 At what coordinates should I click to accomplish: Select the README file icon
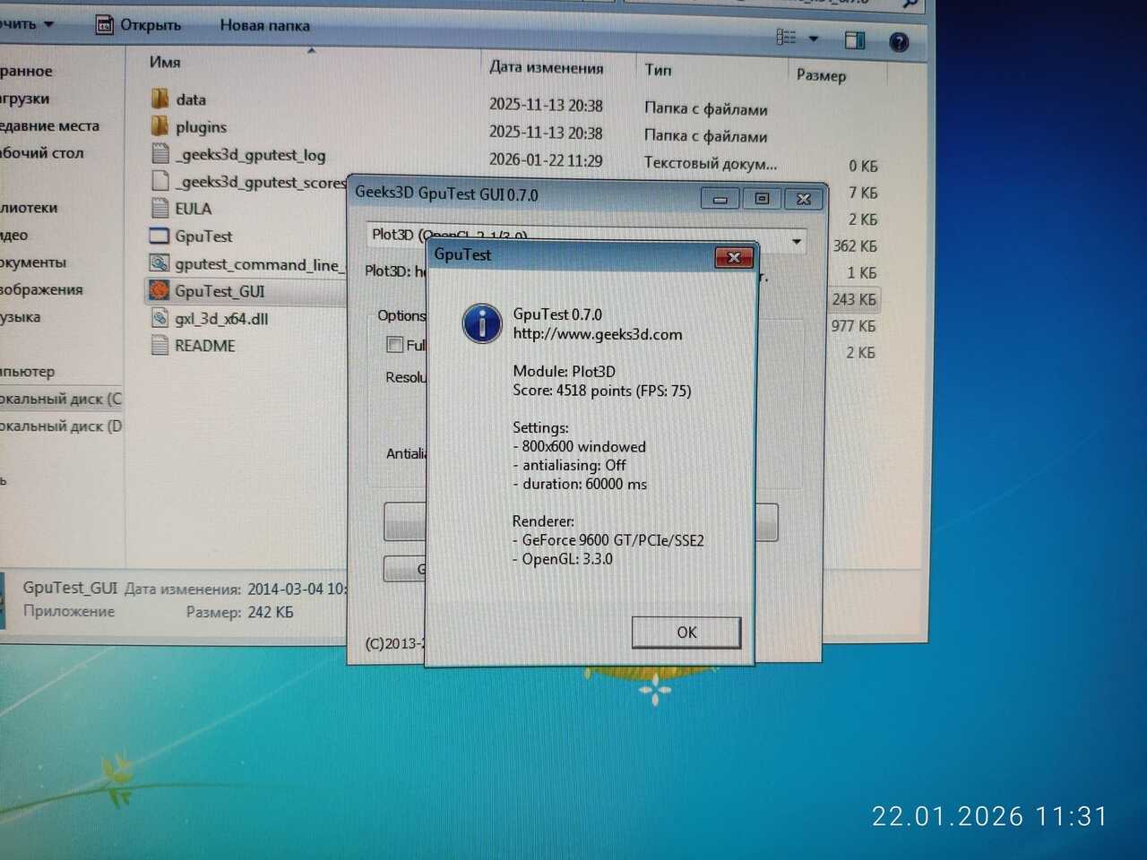click(x=160, y=345)
